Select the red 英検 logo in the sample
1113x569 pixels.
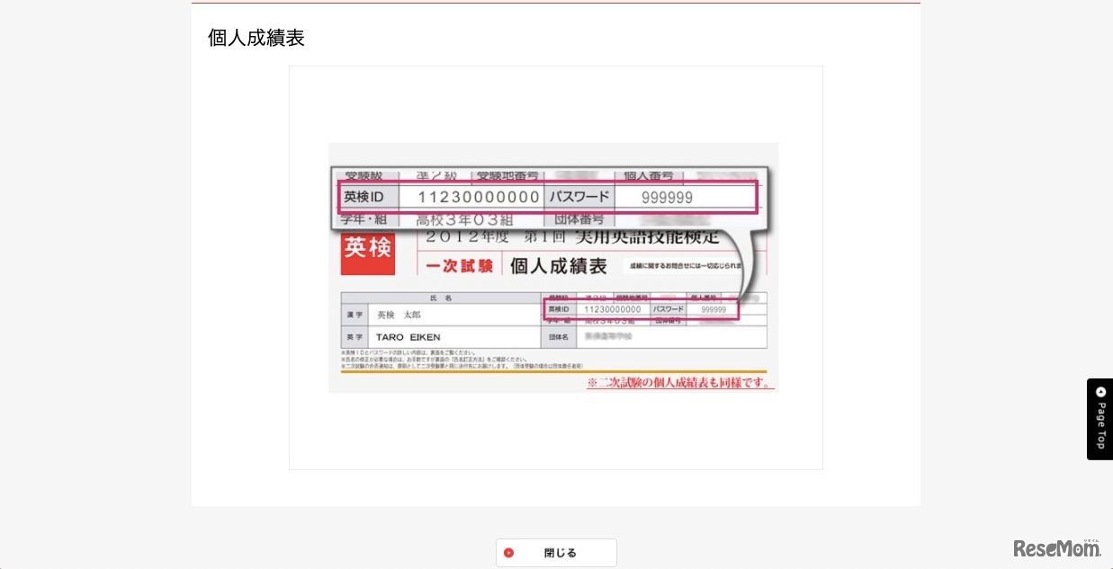[x=367, y=253]
